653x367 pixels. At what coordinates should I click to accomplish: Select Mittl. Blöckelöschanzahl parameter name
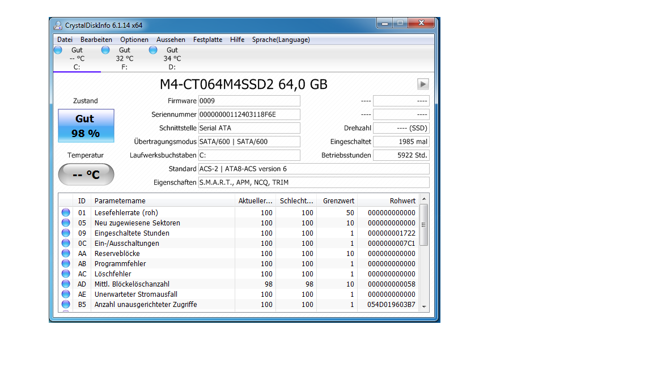click(x=132, y=284)
